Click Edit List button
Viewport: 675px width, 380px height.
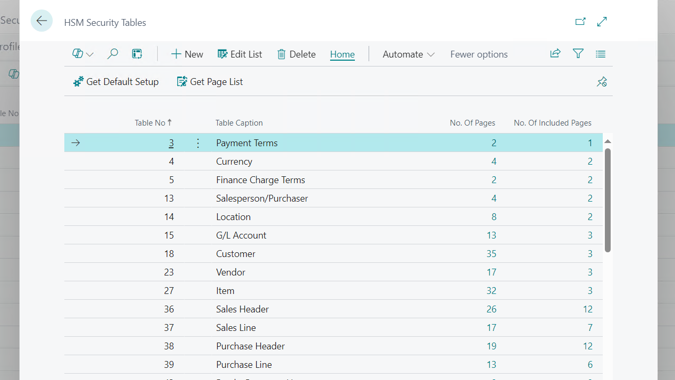click(x=240, y=54)
